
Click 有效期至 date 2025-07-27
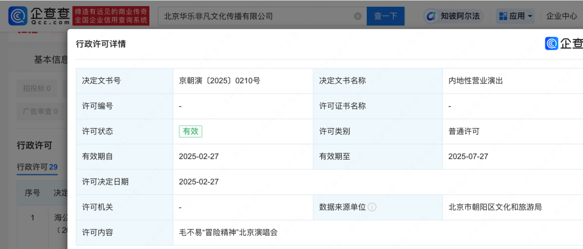point(468,157)
